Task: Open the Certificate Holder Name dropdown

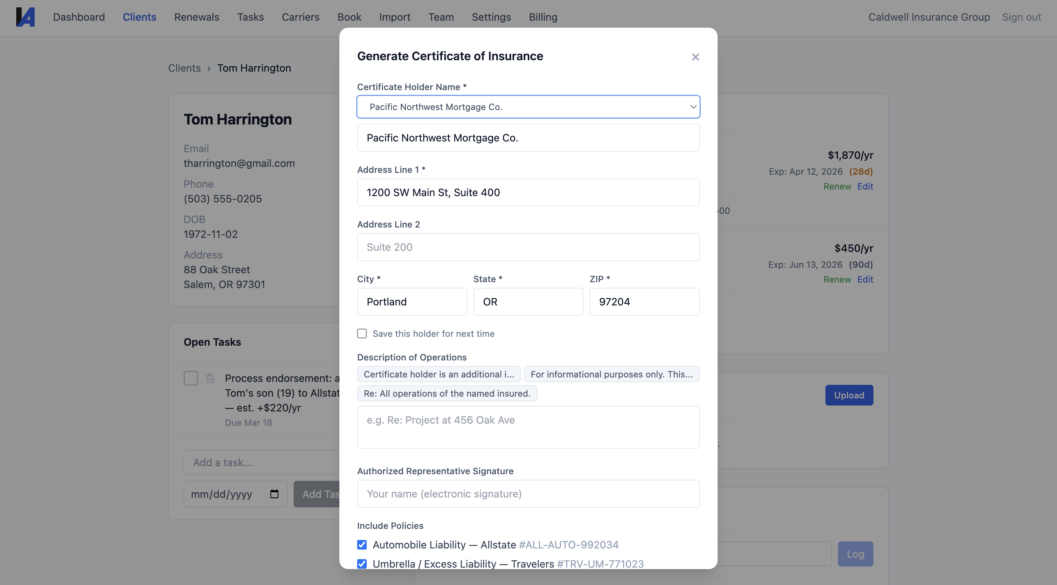Action: click(528, 107)
